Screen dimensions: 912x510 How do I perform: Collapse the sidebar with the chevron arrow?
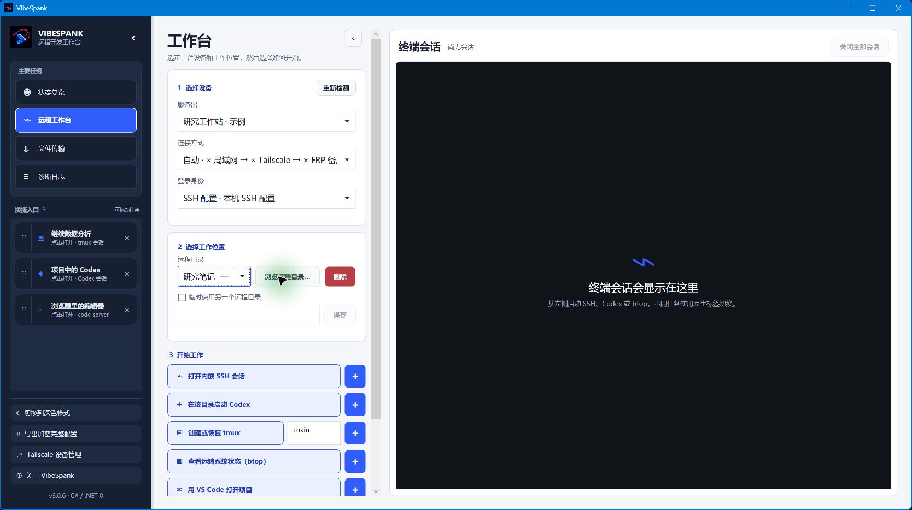133,38
